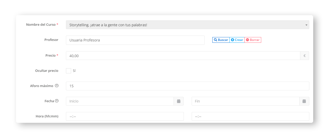Enable the Ocultar precio checkbox
This screenshot has width=330, height=138.
[69, 71]
